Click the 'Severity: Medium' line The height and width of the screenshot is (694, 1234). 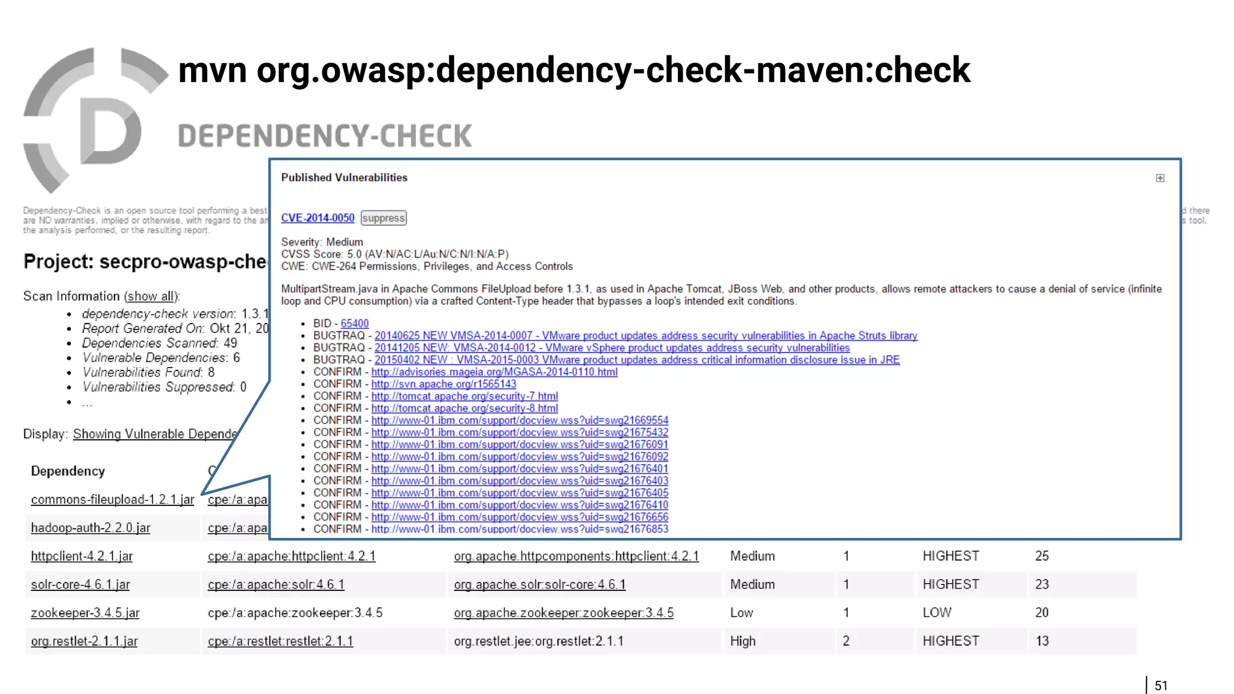pyautogui.click(x=322, y=242)
